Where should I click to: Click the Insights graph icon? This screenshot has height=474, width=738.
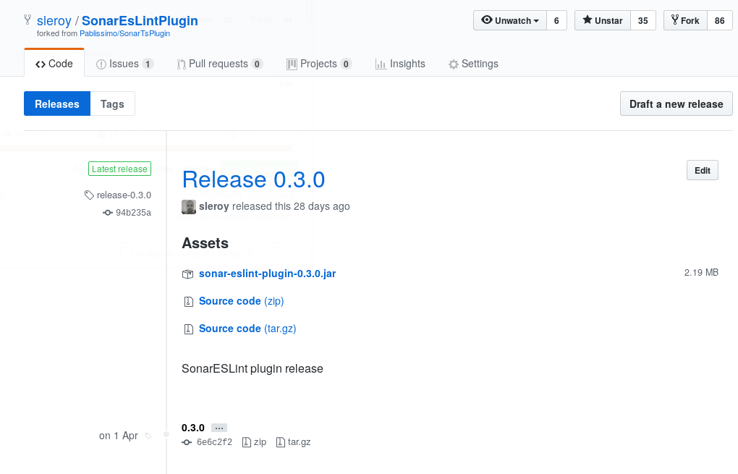381,64
